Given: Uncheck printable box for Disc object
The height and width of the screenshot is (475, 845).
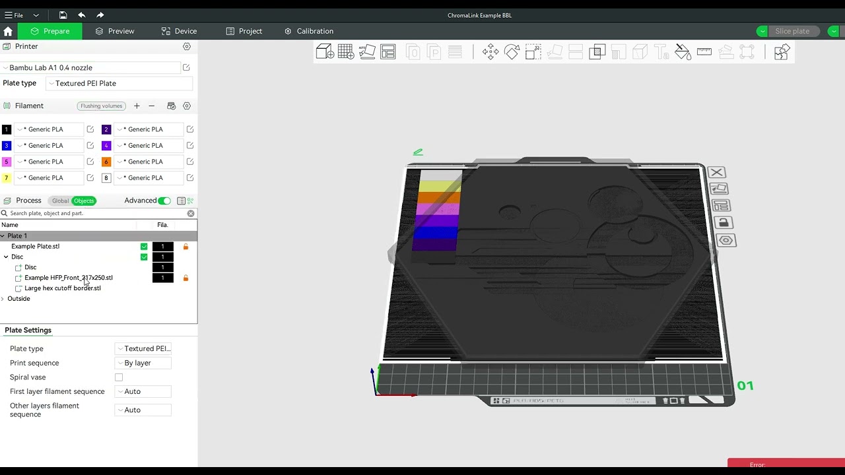Looking at the screenshot, I should pos(144,257).
